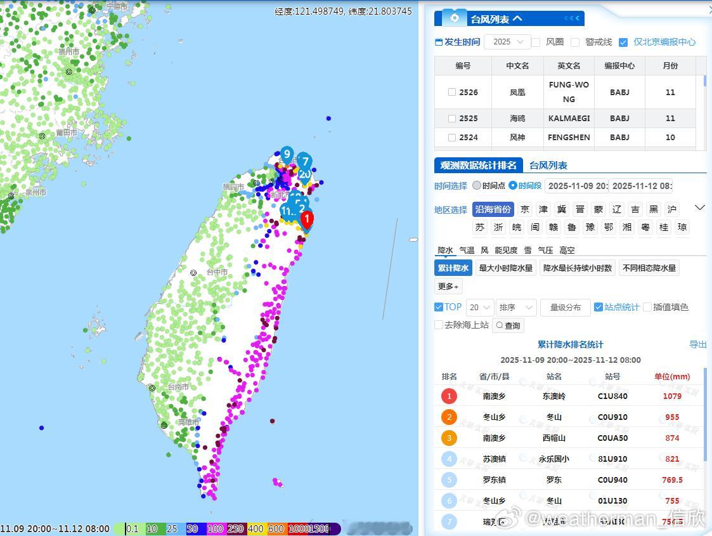
Task: Click the red rank 1 badge for 东澳岭
Action: click(x=449, y=396)
